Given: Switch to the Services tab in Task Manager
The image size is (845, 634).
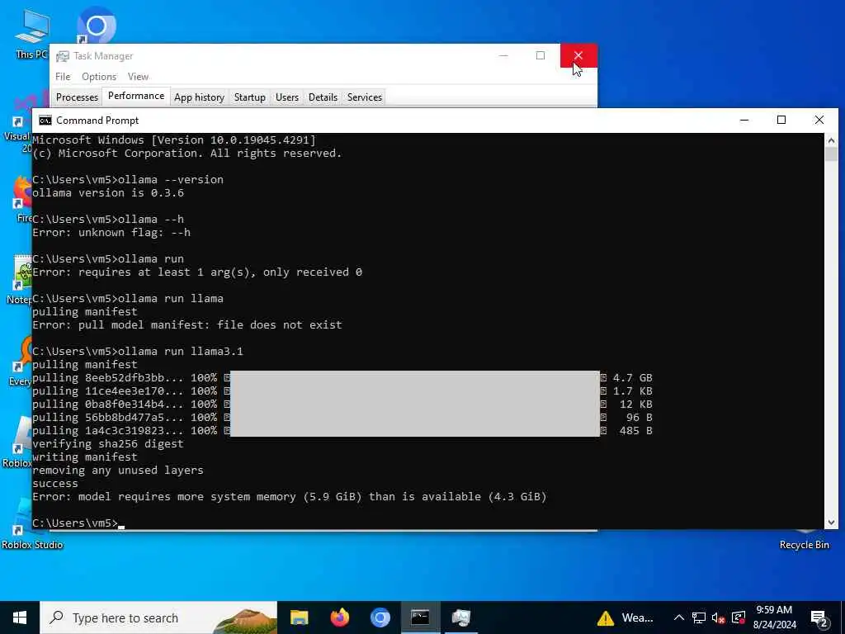Looking at the screenshot, I should tap(364, 97).
